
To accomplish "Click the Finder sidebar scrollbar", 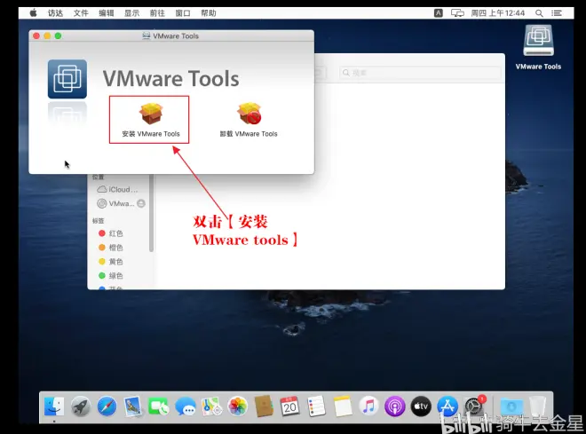I will click(151, 213).
